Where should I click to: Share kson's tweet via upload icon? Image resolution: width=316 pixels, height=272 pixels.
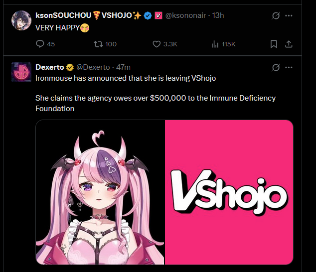289,44
